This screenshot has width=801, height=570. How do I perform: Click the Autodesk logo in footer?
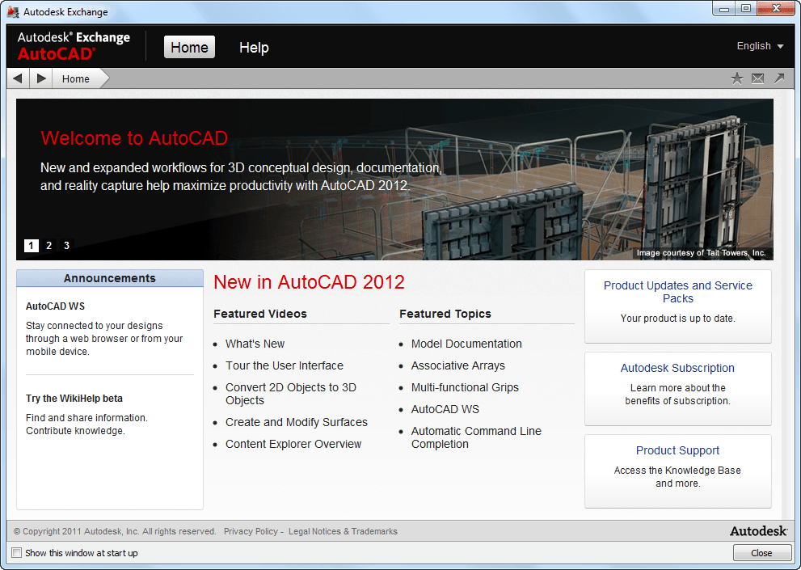[x=757, y=531]
